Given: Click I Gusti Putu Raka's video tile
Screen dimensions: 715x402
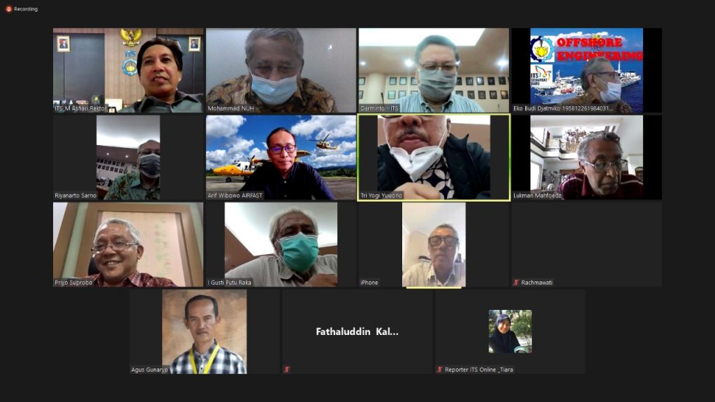Looking at the screenshot, I should pyautogui.click(x=281, y=244).
